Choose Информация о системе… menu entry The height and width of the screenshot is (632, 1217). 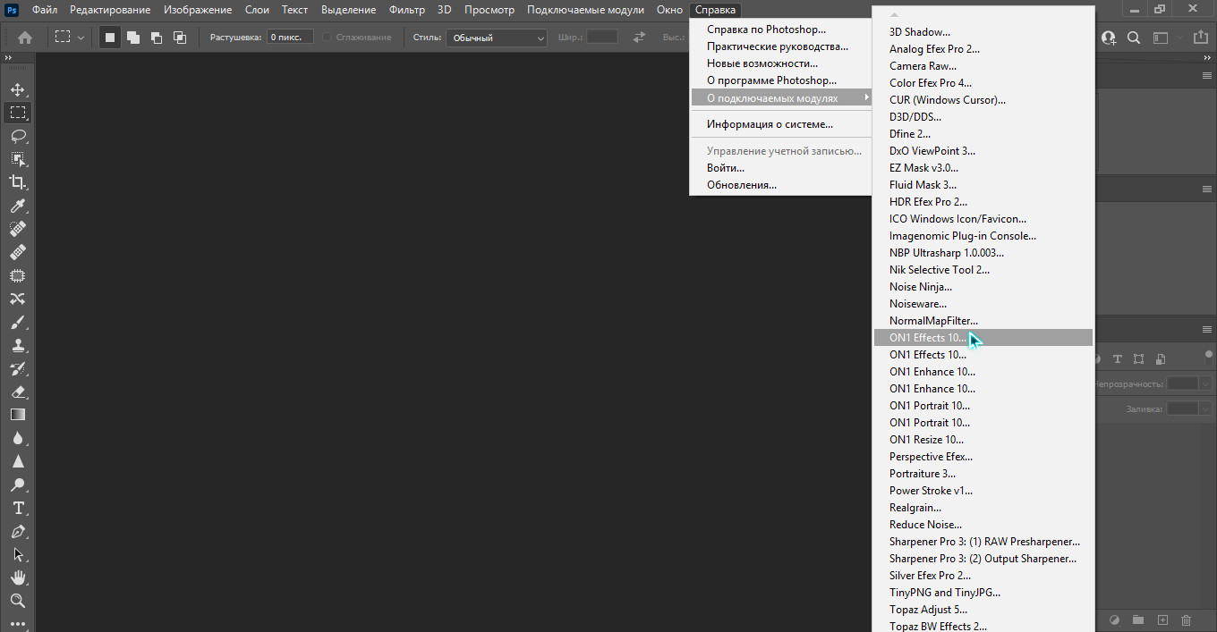[x=770, y=124]
